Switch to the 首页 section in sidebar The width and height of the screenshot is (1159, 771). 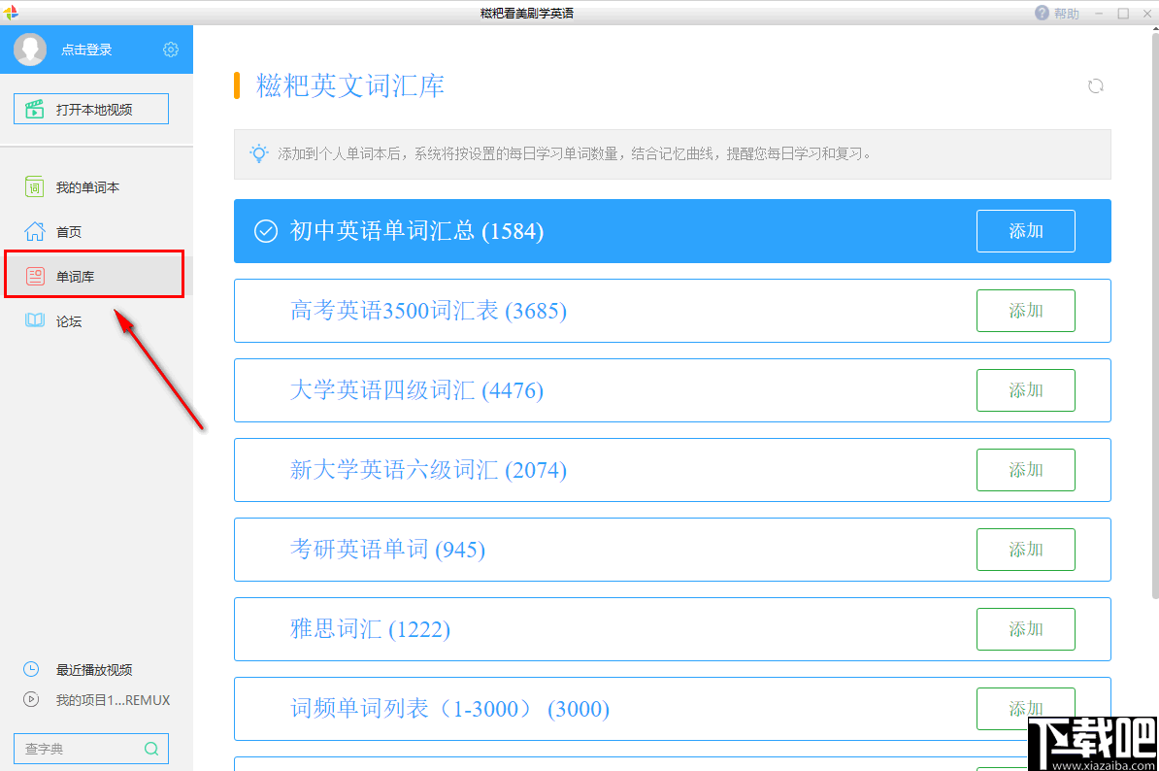pos(70,231)
